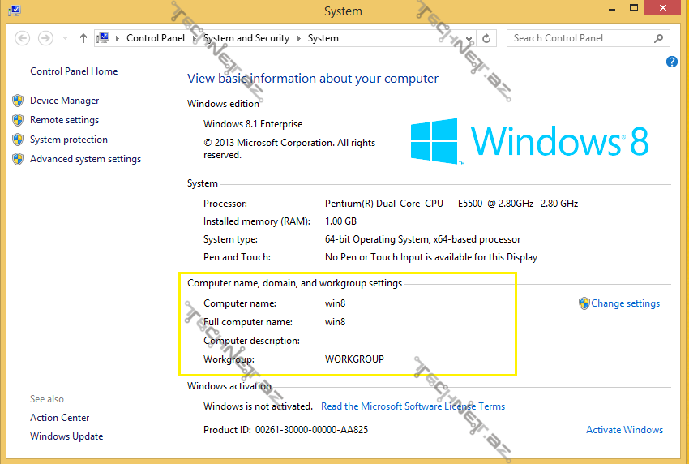This screenshot has height=464, width=689.
Task: Click the Activate Windows link
Action: coord(624,430)
